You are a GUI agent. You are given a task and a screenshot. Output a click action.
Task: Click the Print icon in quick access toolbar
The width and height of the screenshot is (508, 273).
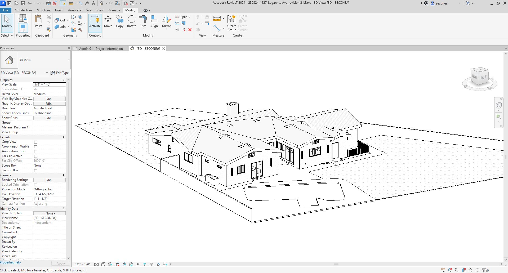tap(48, 3)
